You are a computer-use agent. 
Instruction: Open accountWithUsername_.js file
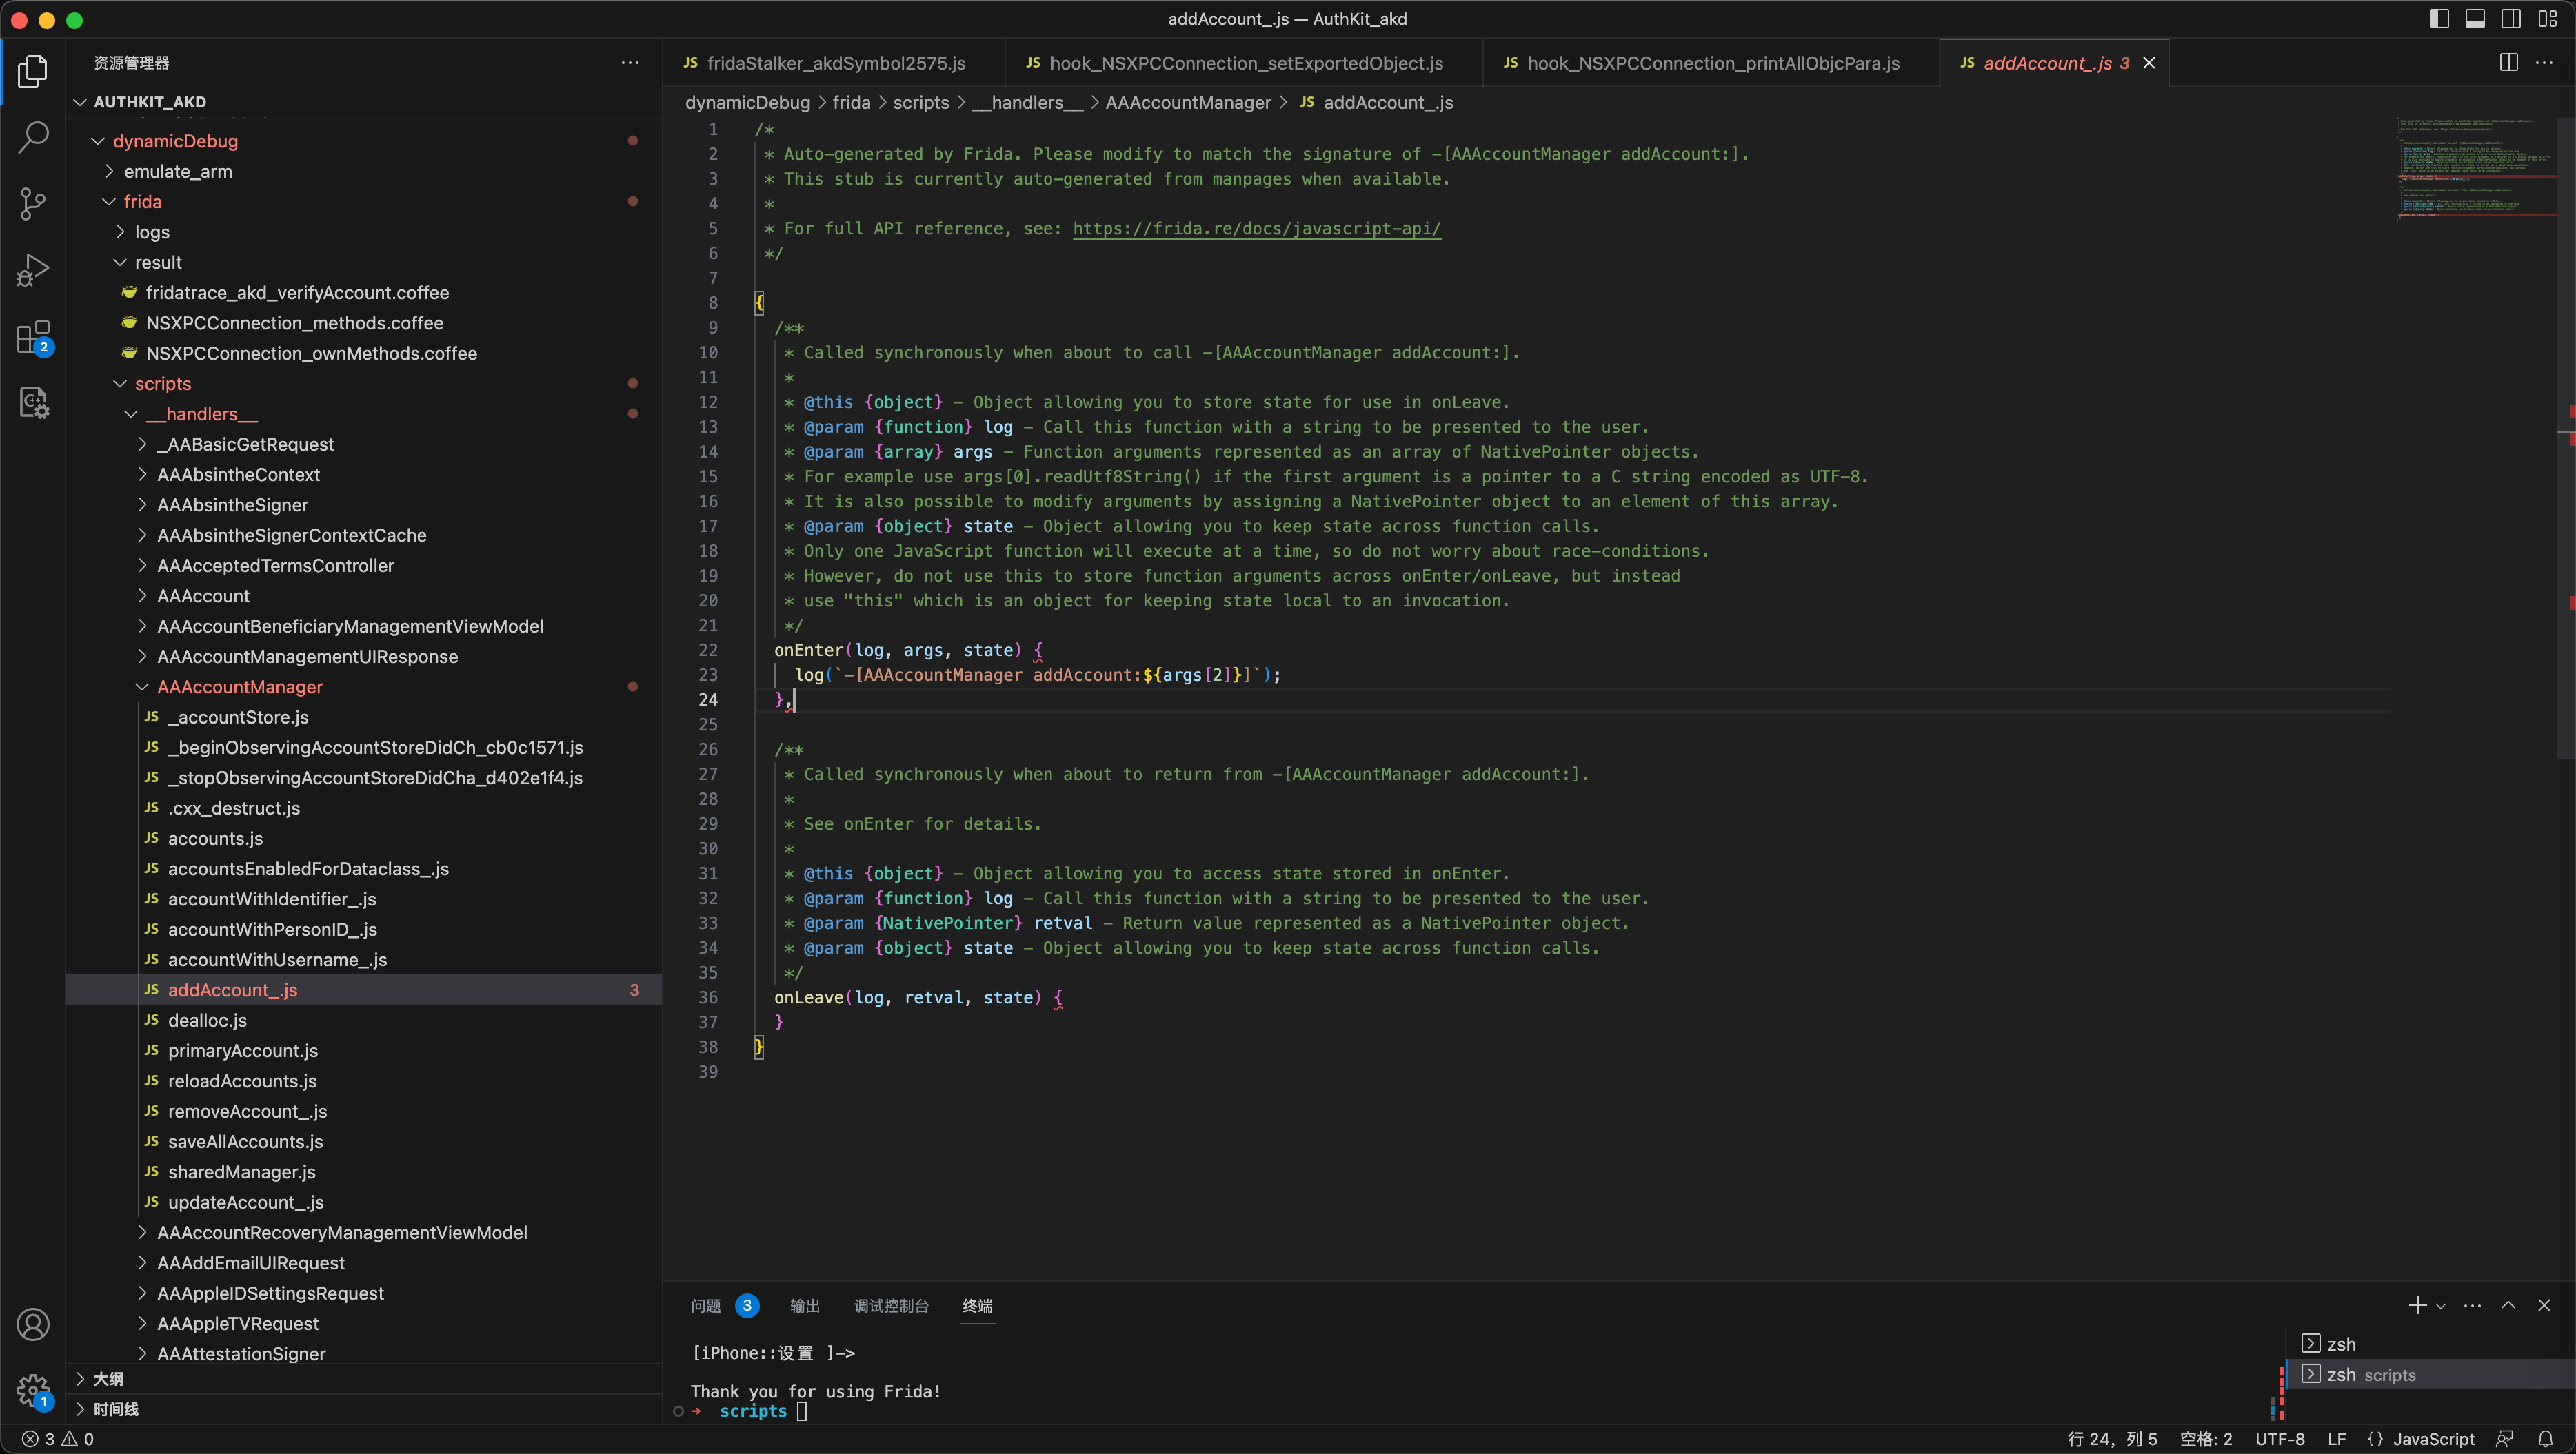277,959
